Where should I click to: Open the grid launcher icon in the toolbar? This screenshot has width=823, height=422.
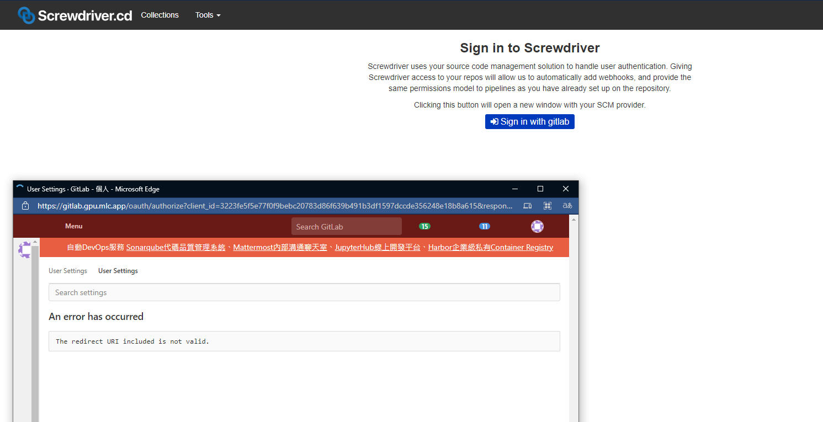548,205
